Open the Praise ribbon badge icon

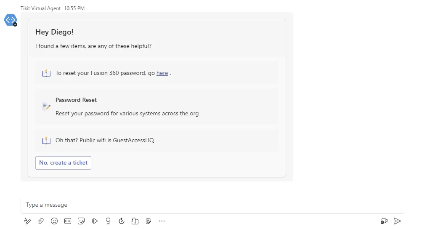coord(108,221)
